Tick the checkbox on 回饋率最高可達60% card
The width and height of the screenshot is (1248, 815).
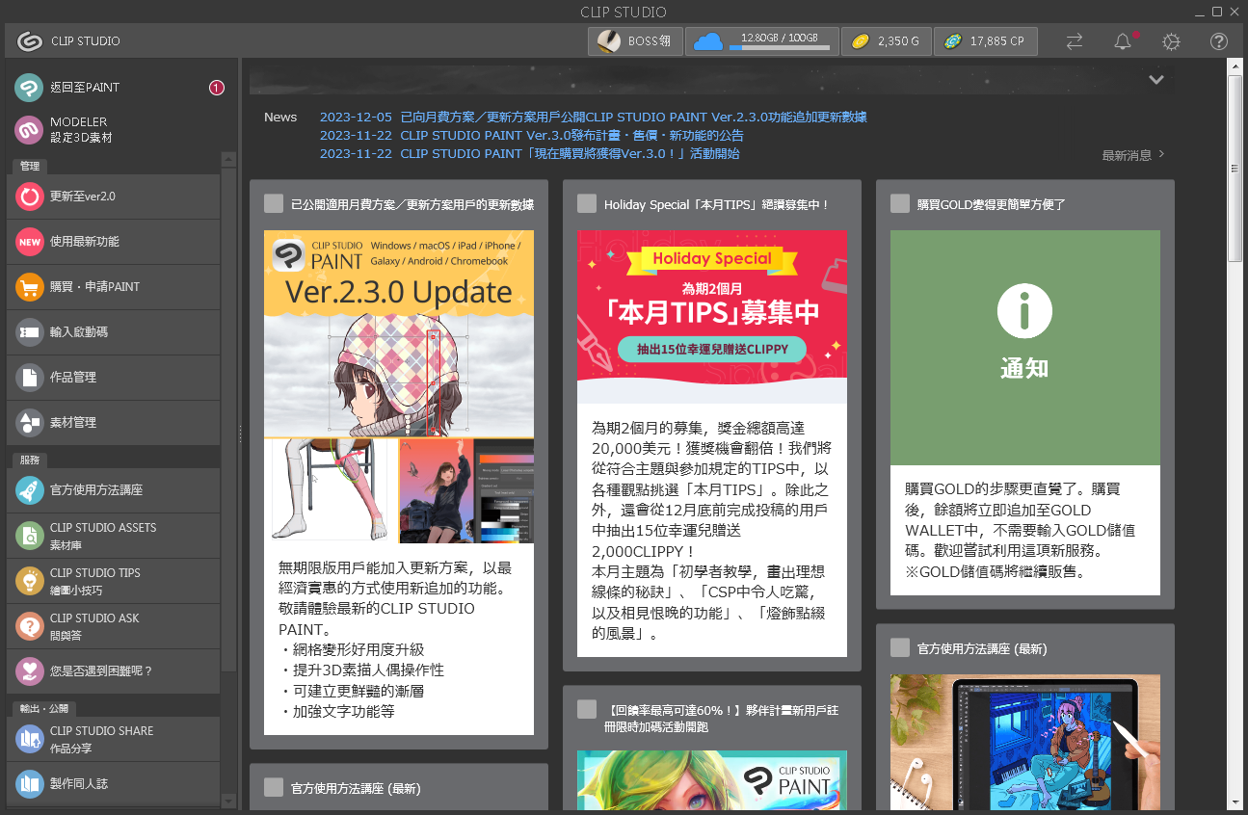[x=587, y=710]
